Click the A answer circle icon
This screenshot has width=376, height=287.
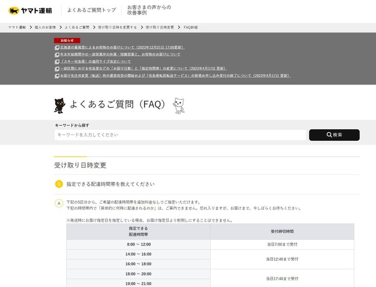point(59,203)
